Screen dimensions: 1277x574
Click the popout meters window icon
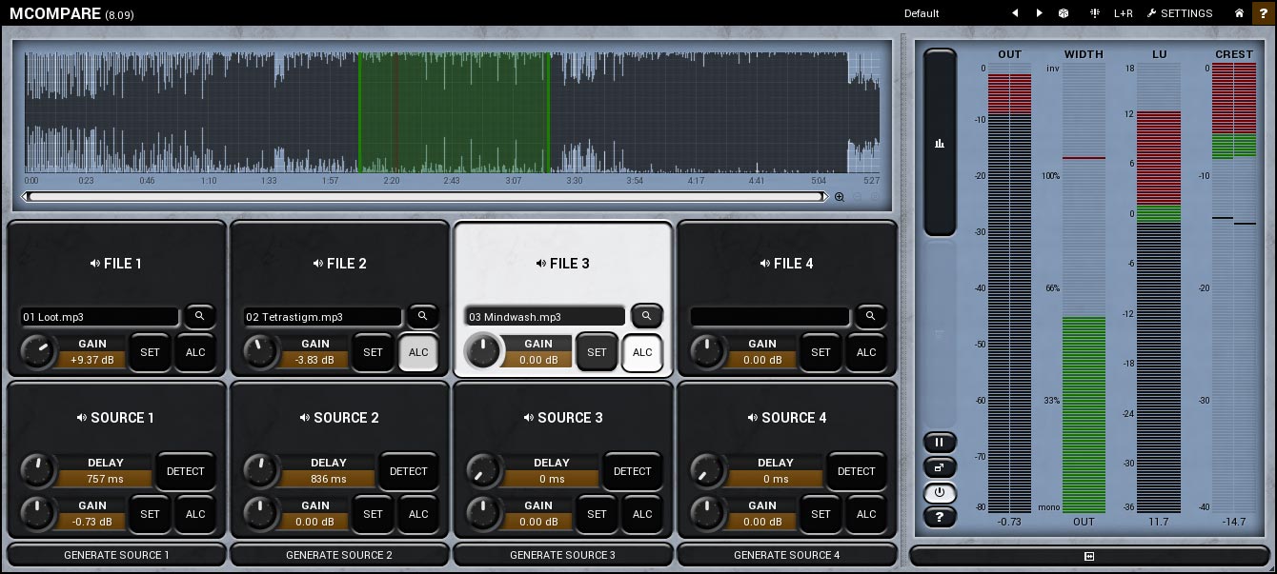click(940, 467)
